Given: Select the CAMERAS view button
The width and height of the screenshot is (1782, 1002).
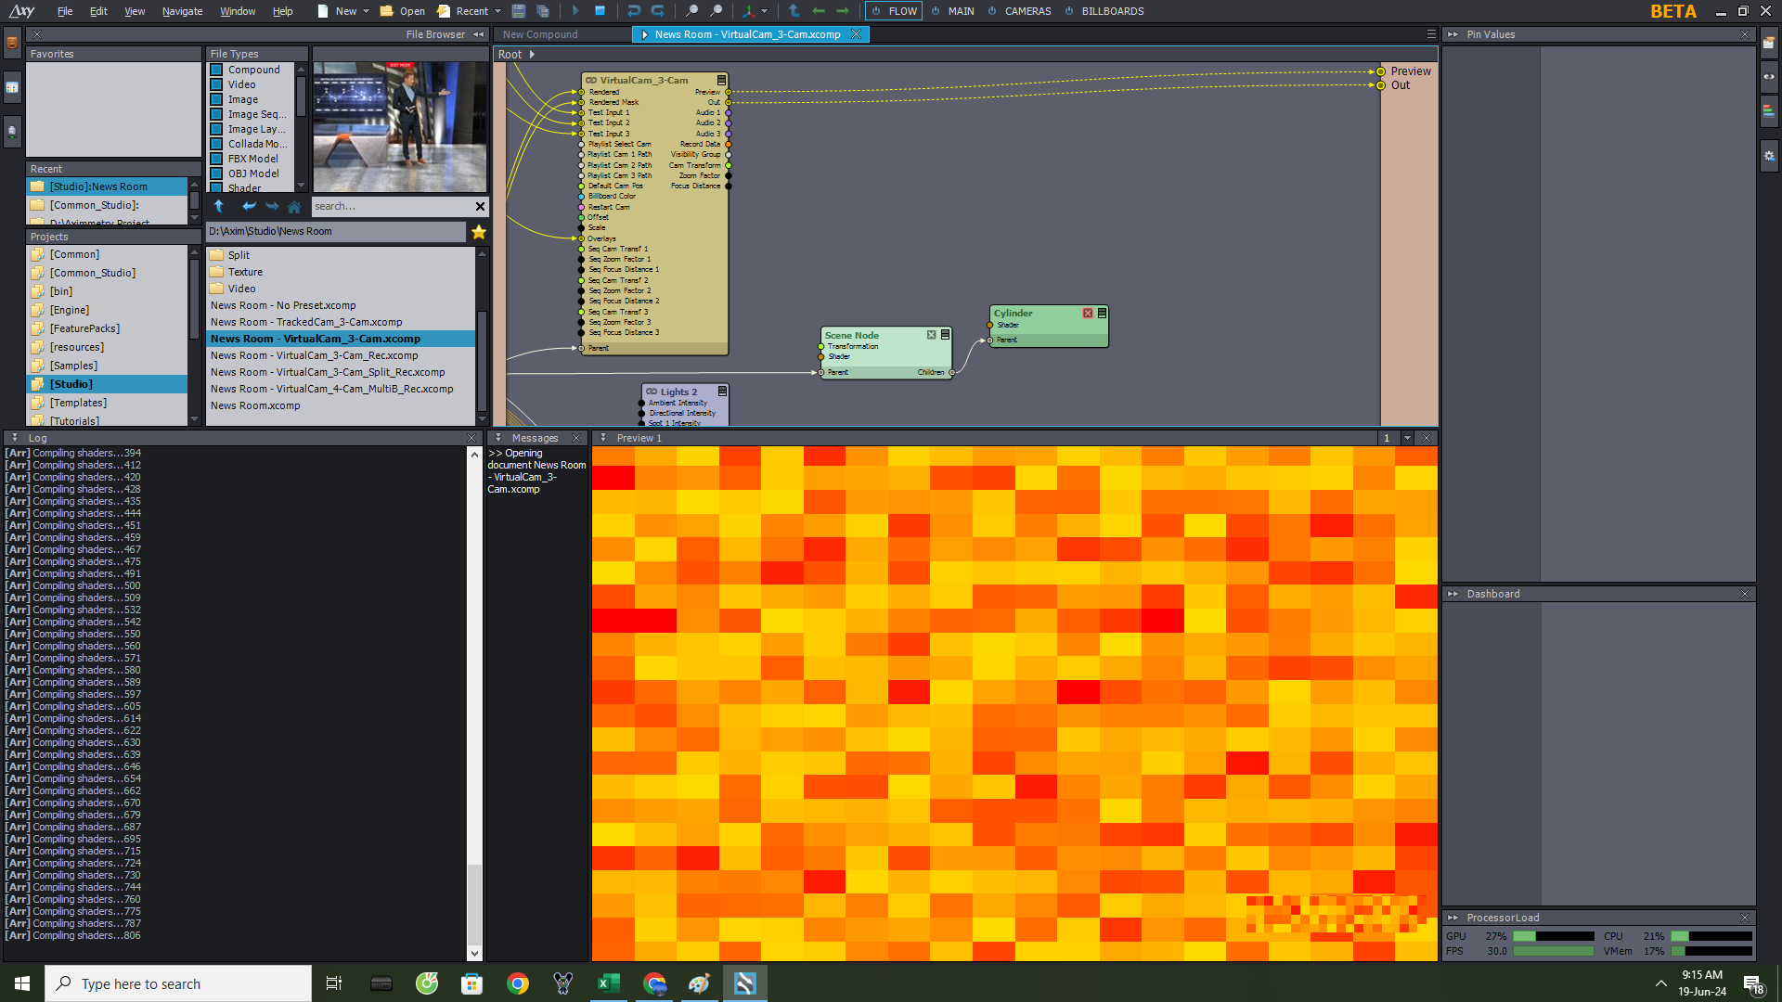Looking at the screenshot, I should [1026, 11].
